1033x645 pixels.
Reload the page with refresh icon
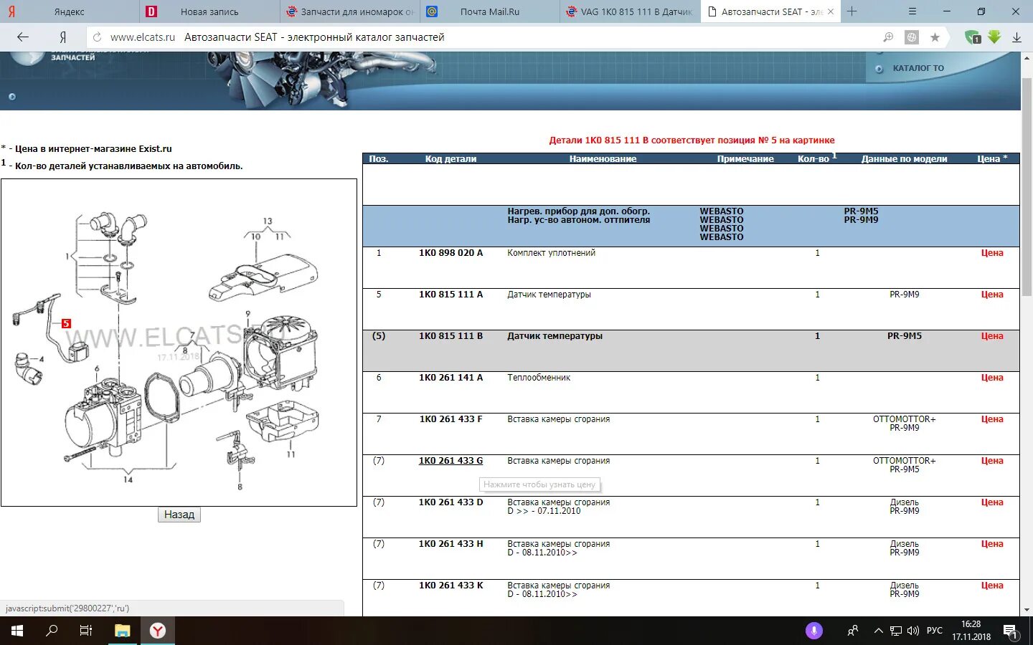tap(97, 37)
